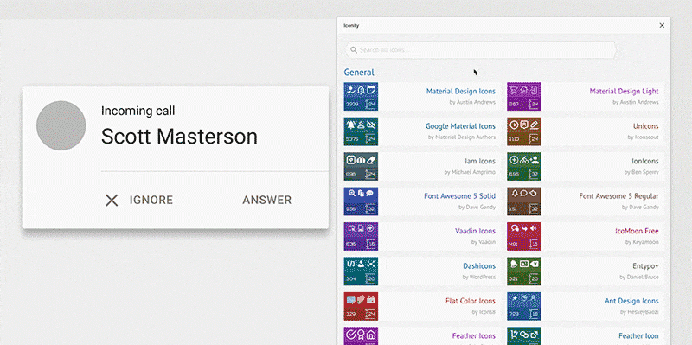Open the Ant Design Icons thumbnail
The width and height of the screenshot is (692, 345).
tap(524, 306)
